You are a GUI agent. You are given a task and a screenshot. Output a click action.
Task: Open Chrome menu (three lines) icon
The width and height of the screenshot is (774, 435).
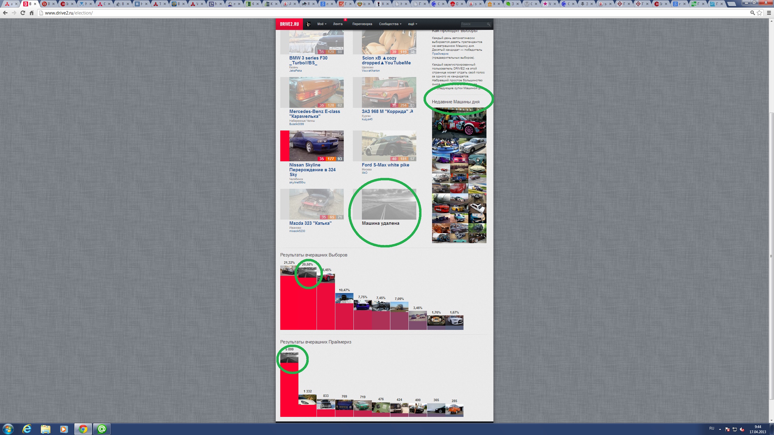tap(769, 13)
